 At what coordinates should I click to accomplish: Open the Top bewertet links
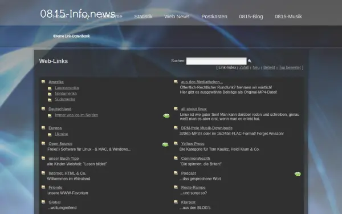click(x=290, y=67)
